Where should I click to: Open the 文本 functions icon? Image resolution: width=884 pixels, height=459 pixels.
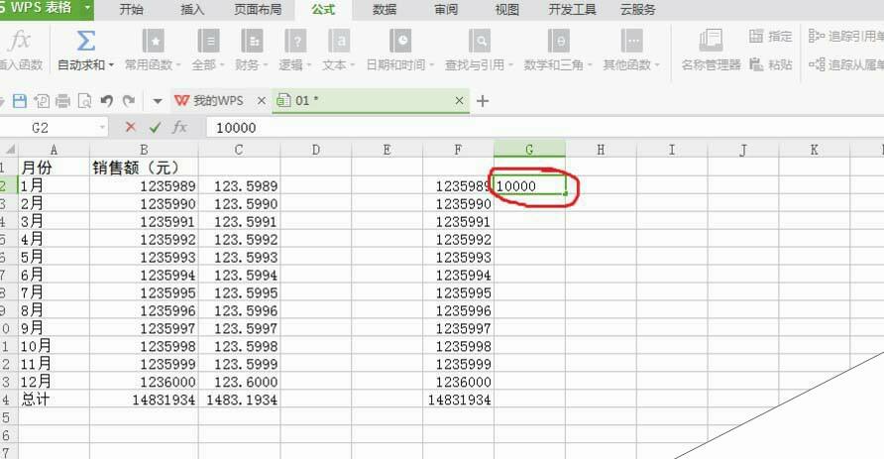(339, 41)
